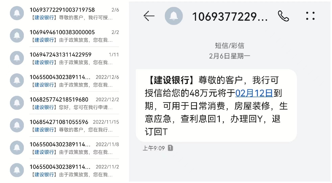The width and height of the screenshot is (332, 183).
Task: Open the four-dot more options menu
Action: coord(310,16)
